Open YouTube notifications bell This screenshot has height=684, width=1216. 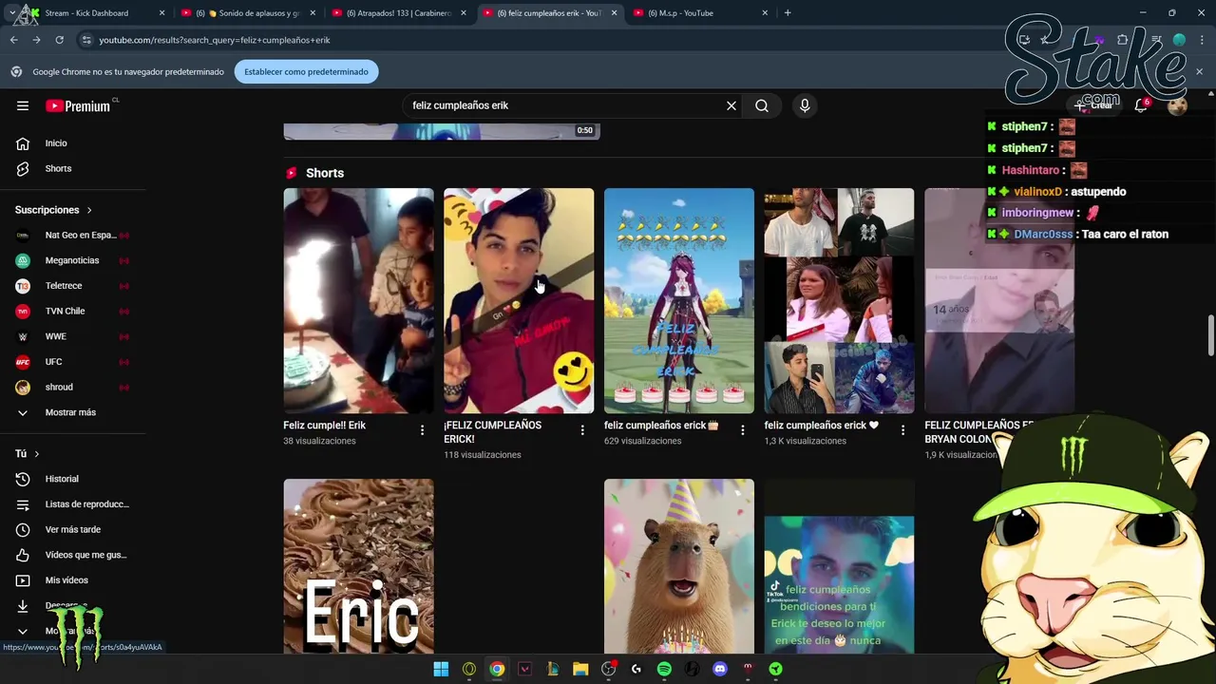pos(1141,105)
